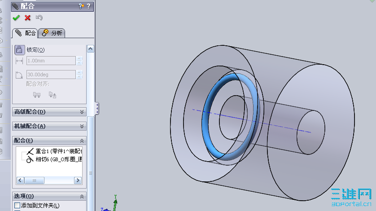Increase the distance value with stepper up
This screenshot has width=376, height=211.
coord(79,58)
